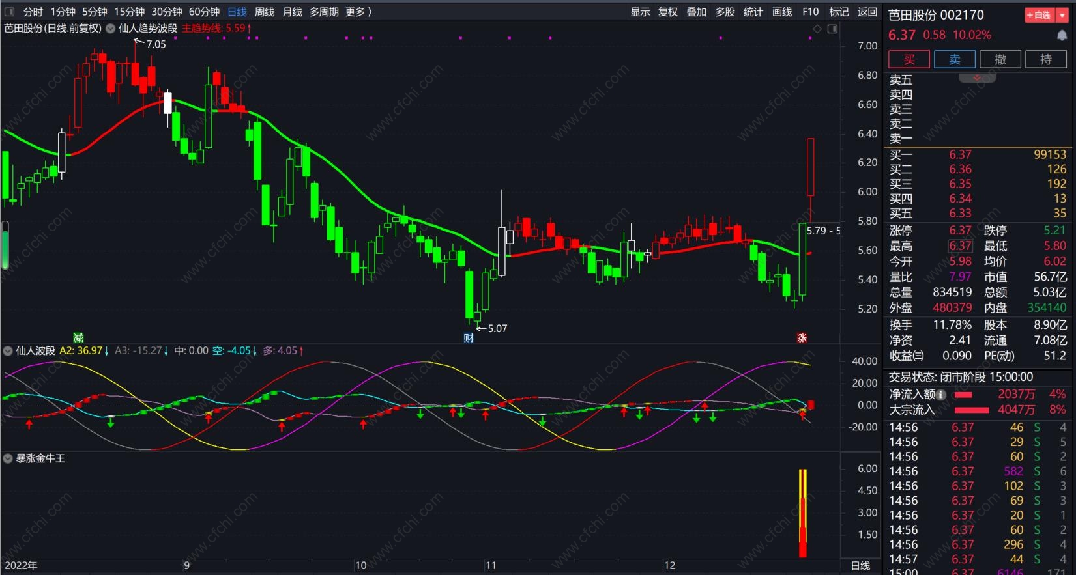Expand 更多 time period options

(358, 12)
